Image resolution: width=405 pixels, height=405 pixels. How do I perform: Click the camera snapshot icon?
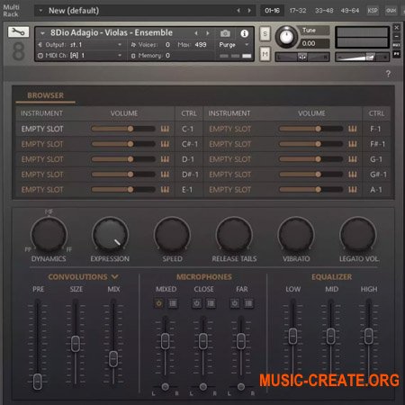point(225,33)
